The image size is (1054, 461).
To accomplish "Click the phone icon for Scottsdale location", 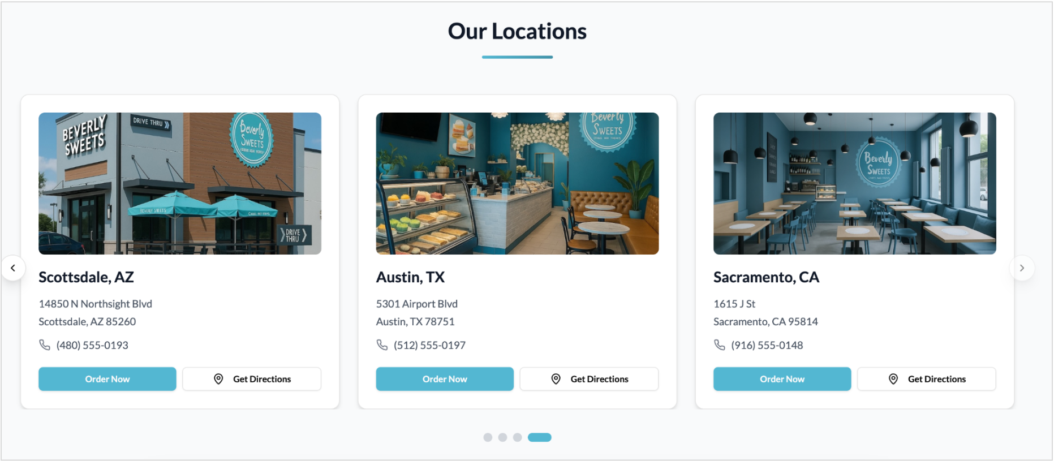I will coord(45,344).
